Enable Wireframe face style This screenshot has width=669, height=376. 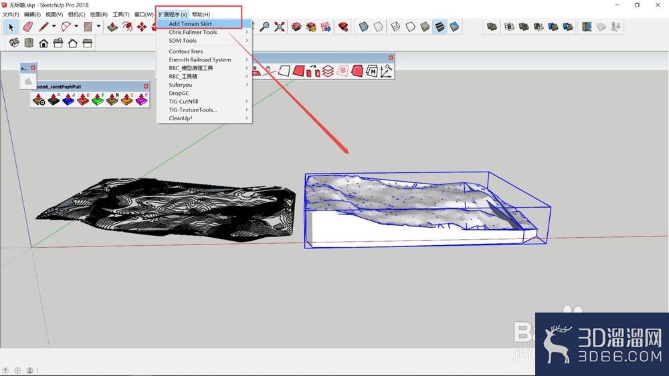tap(395, 27)
